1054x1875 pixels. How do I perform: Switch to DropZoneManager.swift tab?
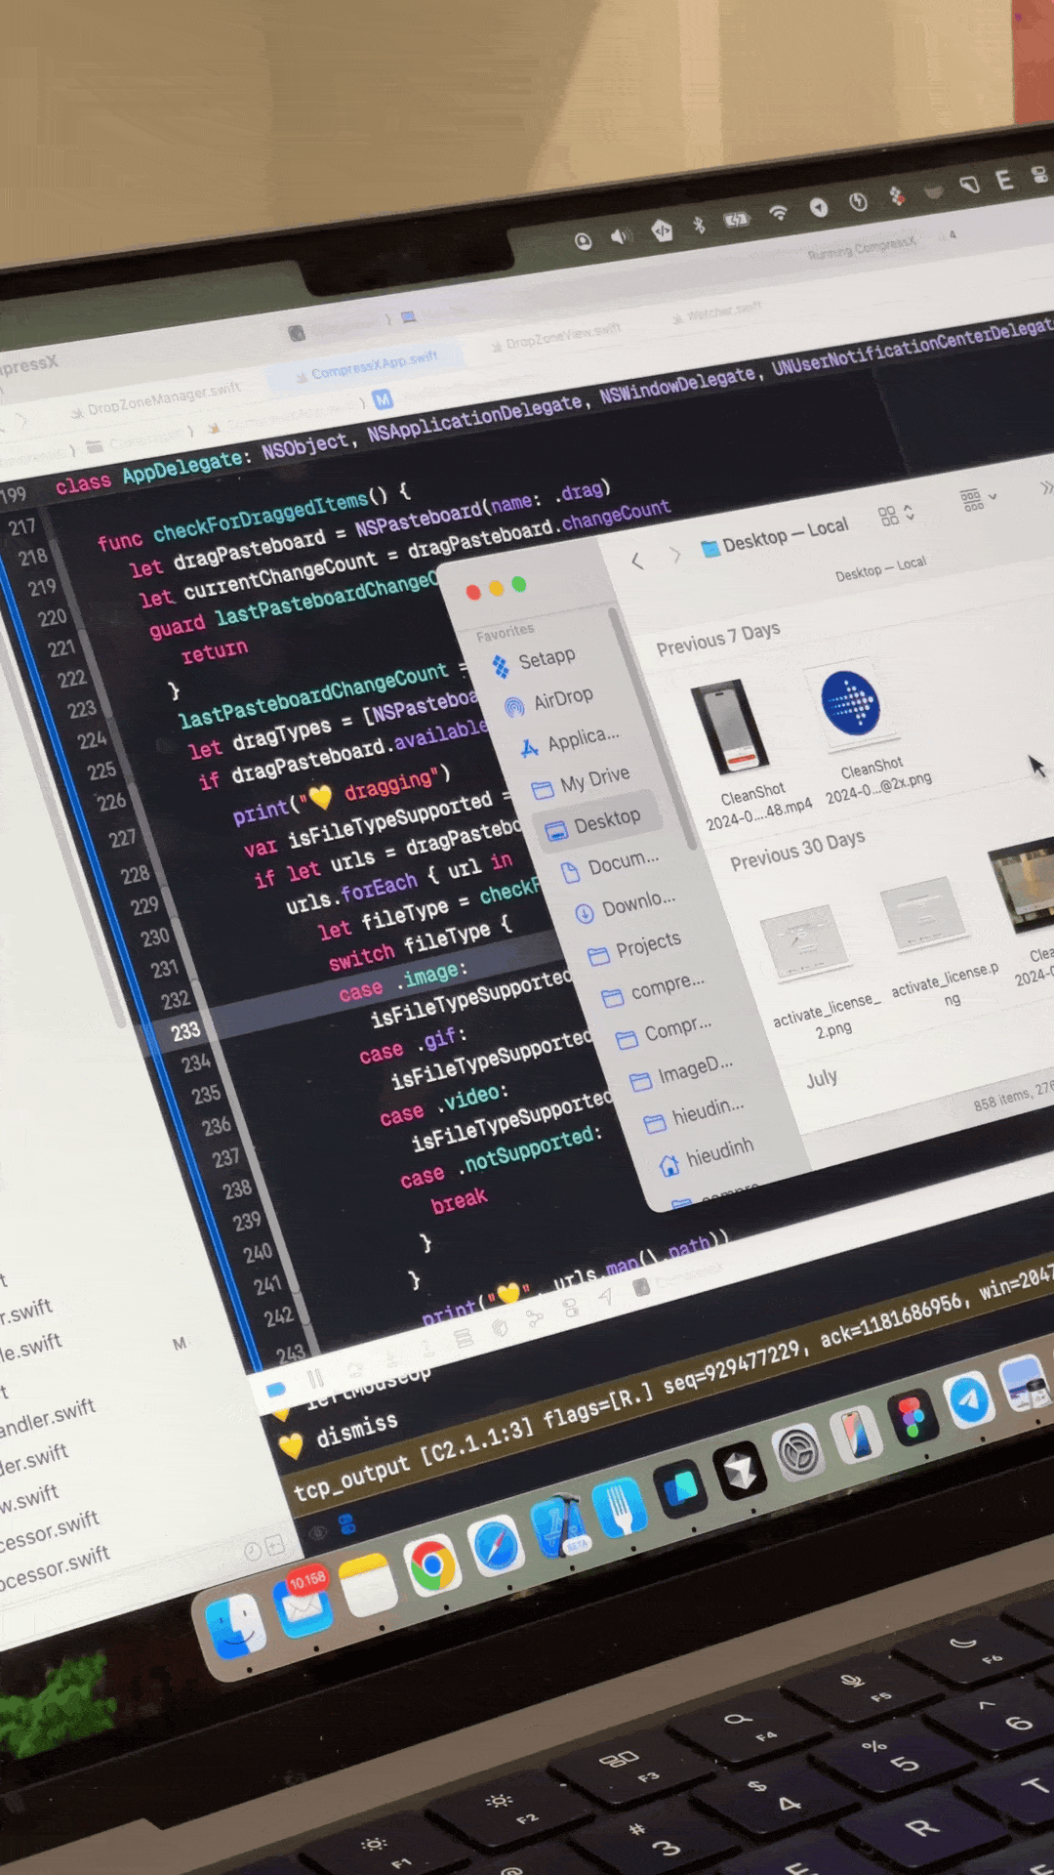[154, 401]
